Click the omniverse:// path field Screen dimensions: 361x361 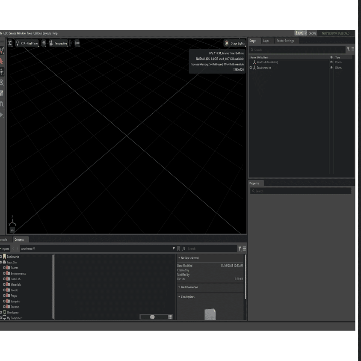95,249
